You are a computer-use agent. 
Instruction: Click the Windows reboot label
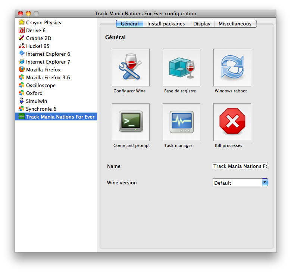pyautogui.click(x=231, y=91)
